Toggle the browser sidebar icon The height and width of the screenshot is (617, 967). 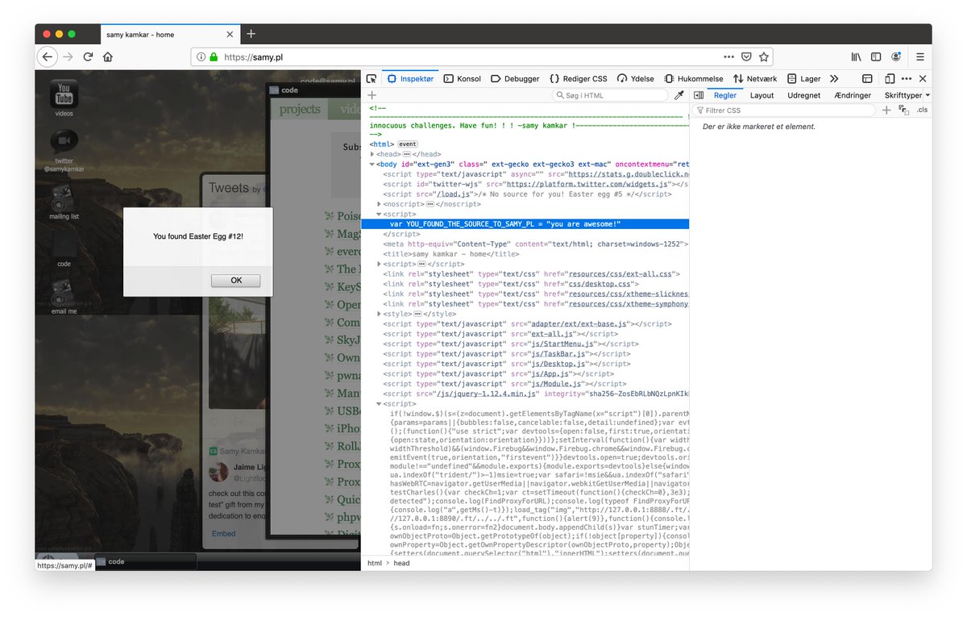point(876,57)
